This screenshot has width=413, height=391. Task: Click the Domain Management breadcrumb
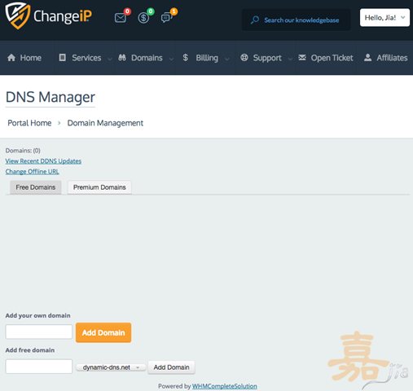pyautogui.click(x=105, y=123)
